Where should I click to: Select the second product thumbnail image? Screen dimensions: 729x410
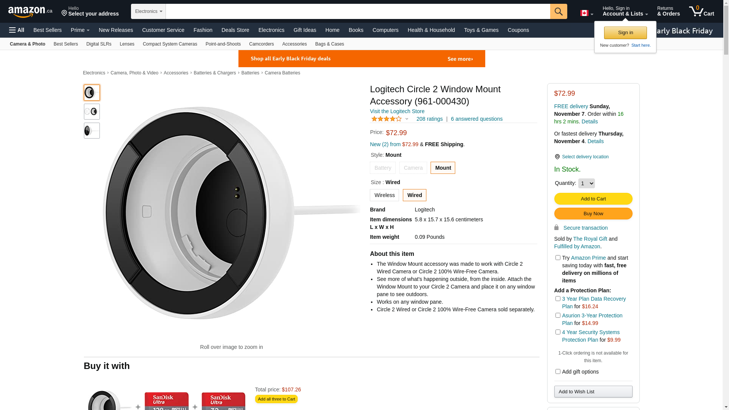pos(92,112)
